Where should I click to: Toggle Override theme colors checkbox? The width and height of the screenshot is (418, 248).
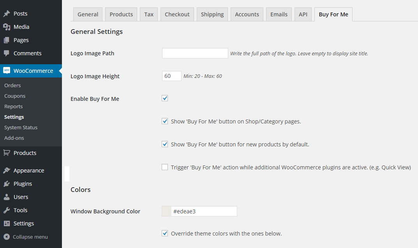point(165,234)
